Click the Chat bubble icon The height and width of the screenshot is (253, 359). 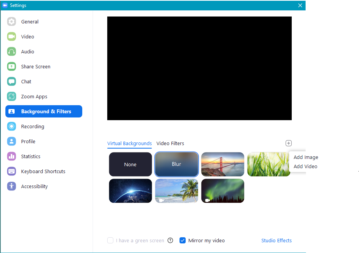[12, 82]
